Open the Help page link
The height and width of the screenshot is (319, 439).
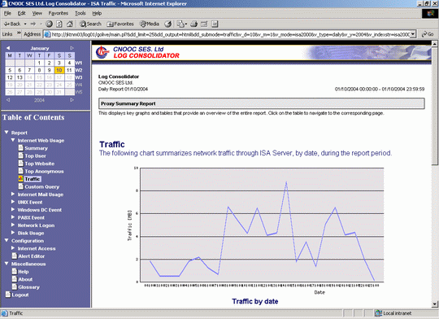point(24,272)
